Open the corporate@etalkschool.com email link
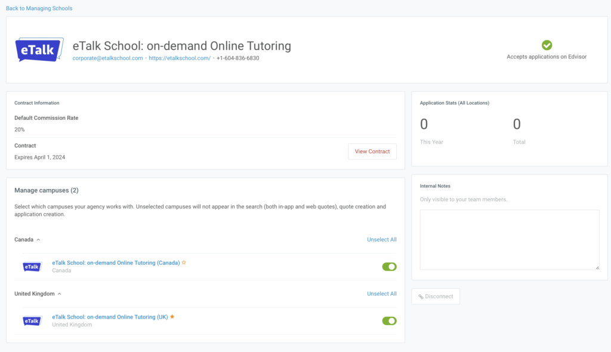 107,58
